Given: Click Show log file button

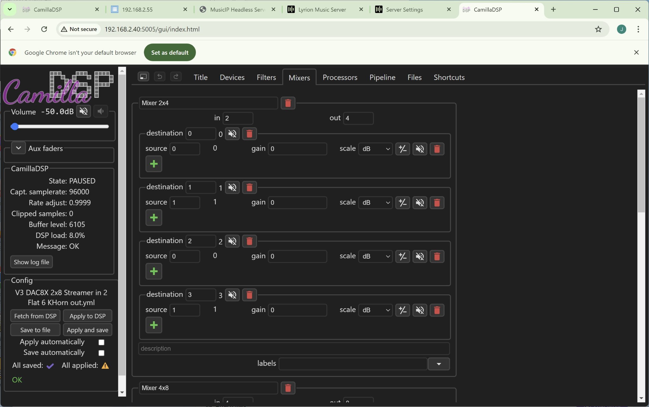Looking at the screenshot, I should [x=31, y=262].
